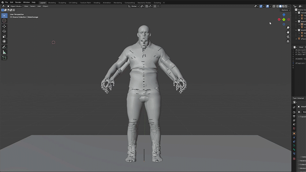The height and width of the screenshot is (172, 306).
Task: Open the Select menu in viewport header
Action: tap(32, 6)
